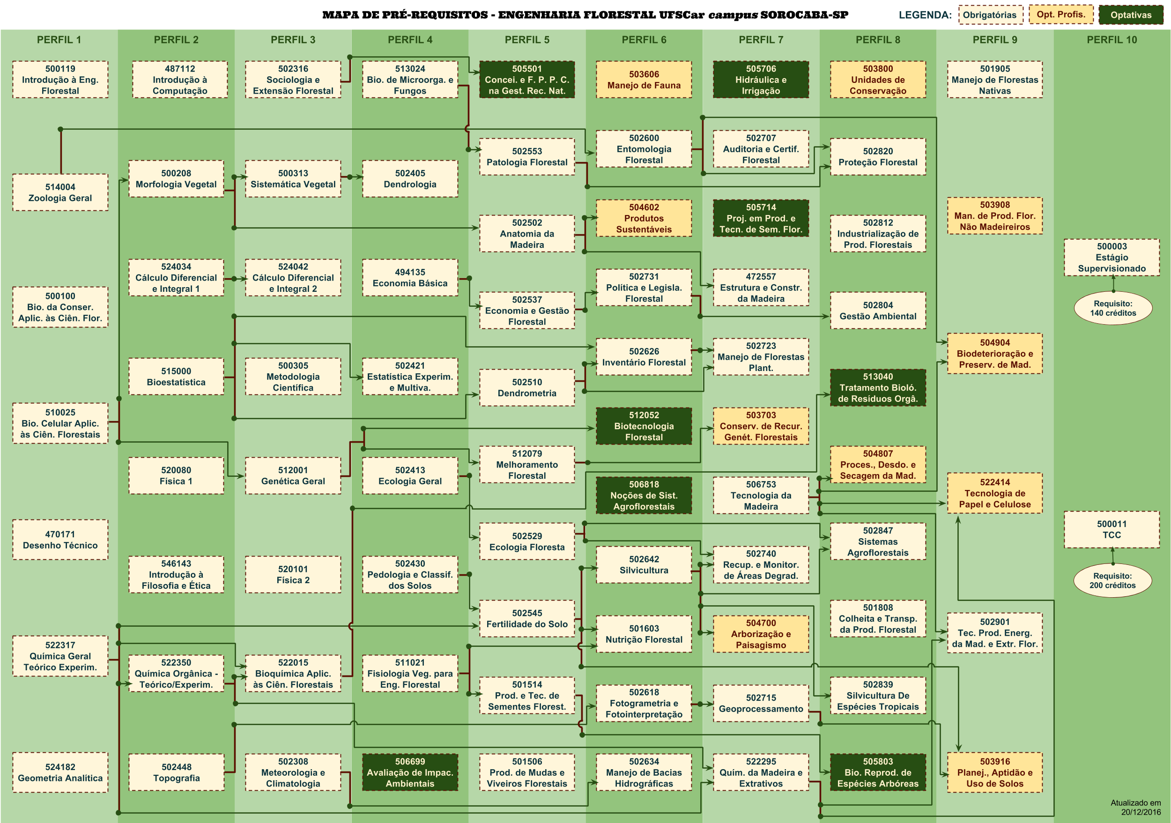Click 512001 Genética Geral
Image resolution: width=1171 pixels, height=823 pixels.
pos(293,475)
